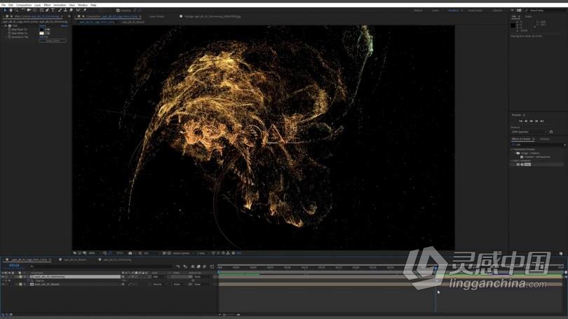This screenshot has width=568, height=319.
Task: Toggle transparency grid in viewer
Action: tap(169, 253)
